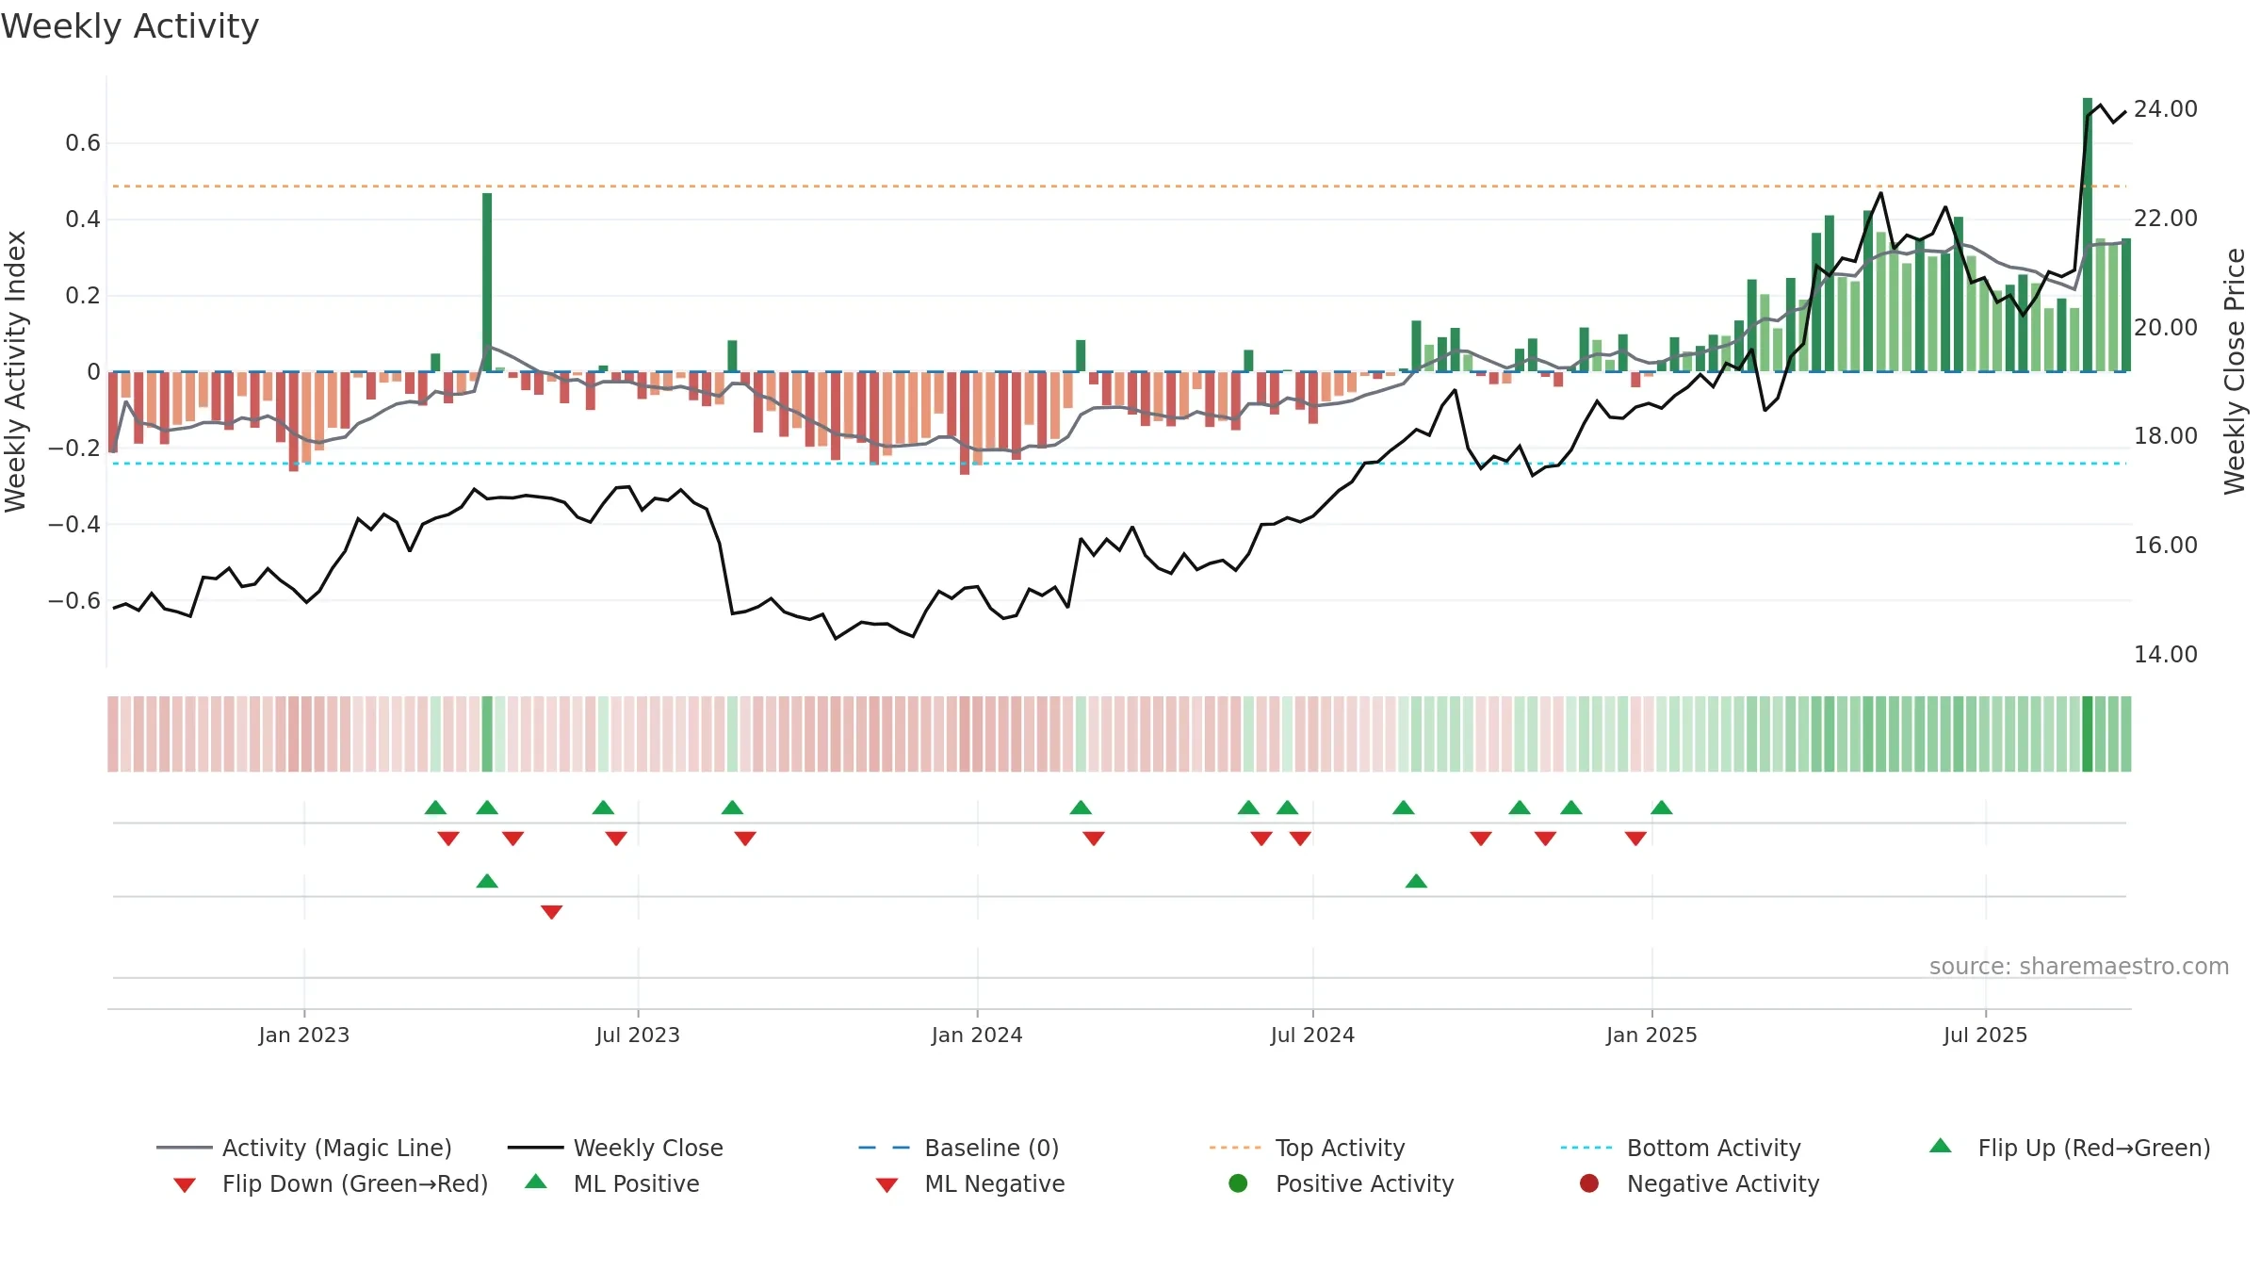
Task: Toggle the Flip Up (Red→Green) legend entry
Action: pyautogui.click(x=2070, y=1148)
